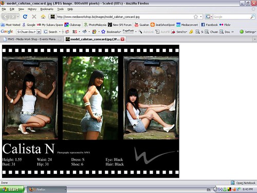The width and height of the screenshot is (257, 193).
Task: Open Google toolbar Settings
Action: pyautogui.click(x=248, y=32)
